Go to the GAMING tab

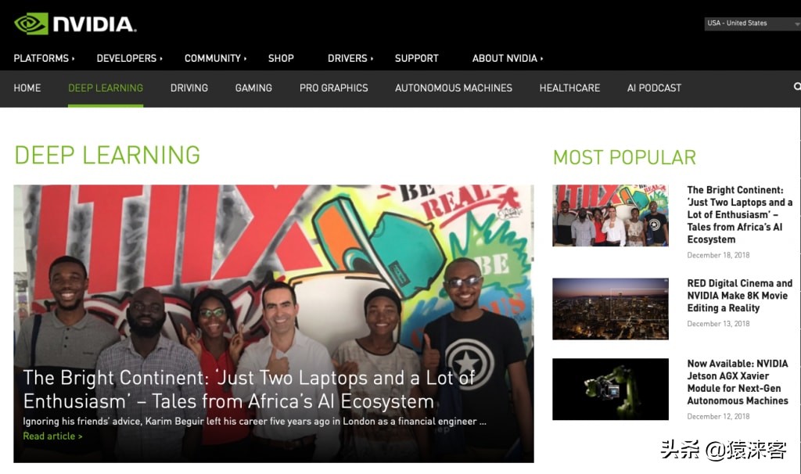253,88
